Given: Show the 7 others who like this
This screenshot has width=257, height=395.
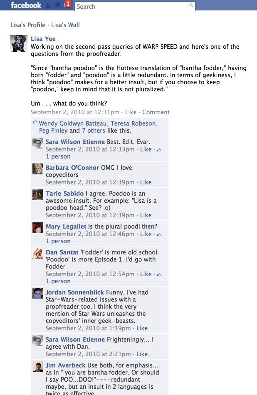Looking at the screenshot, I should coord(93,131).
